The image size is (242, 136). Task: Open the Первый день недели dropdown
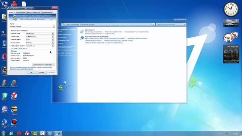coord(53,46)
